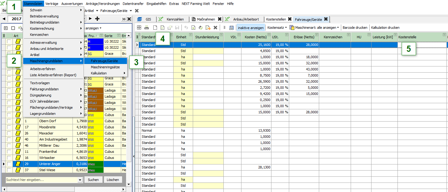Click the red X delete icon in the toolbar
This screenshot has width=448, height=192.
click(x=215, y=28)
